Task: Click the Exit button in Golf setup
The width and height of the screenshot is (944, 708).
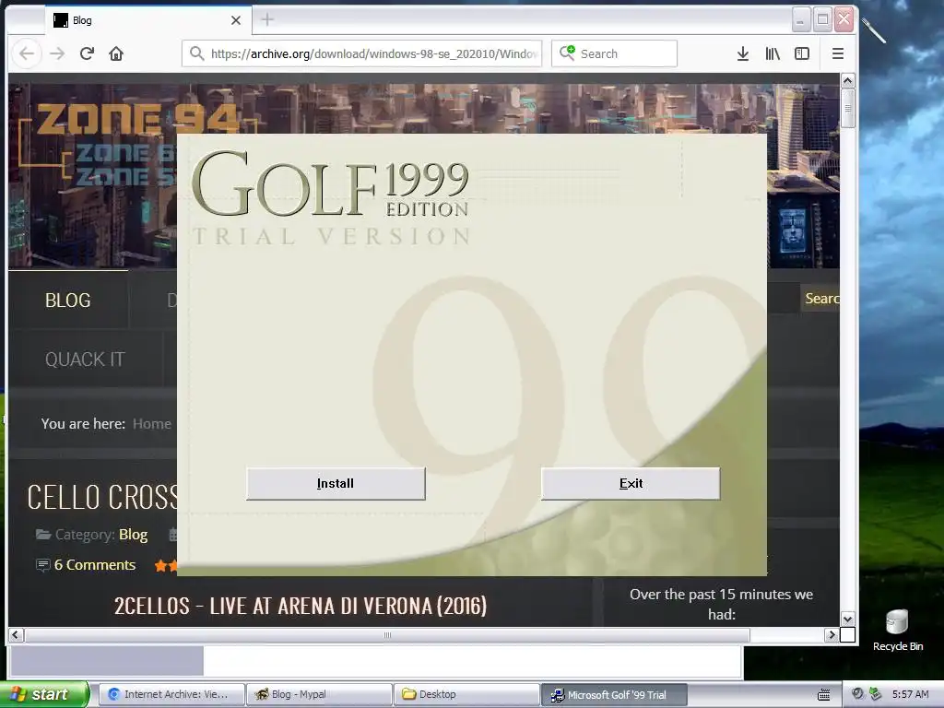Action: 631,483
